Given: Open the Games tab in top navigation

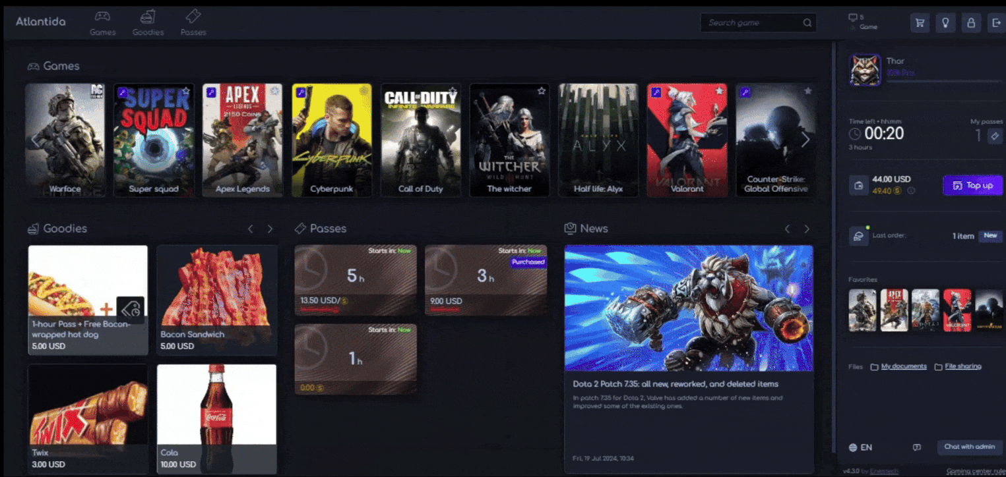Looking at the screenshot, I should (x=102, y=23).
